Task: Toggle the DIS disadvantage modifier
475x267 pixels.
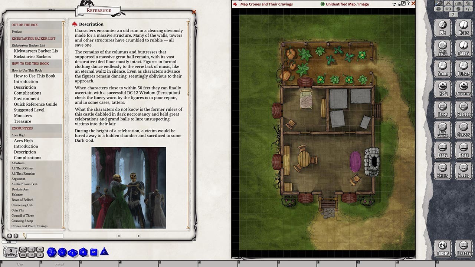Action: [23, 255]
